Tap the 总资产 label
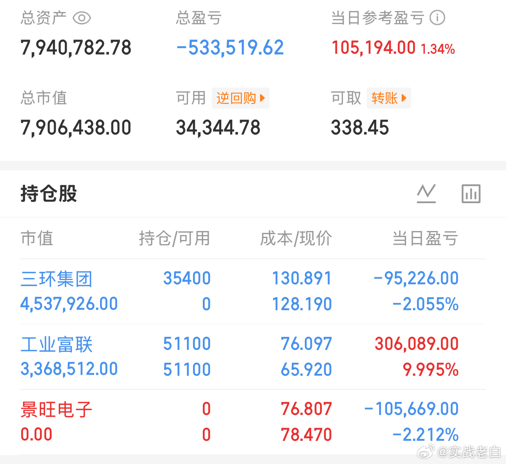Screen dimensions: 506x464 (x=44, y=18)
